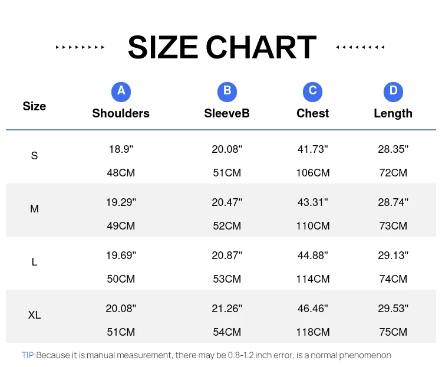Select the S size row label
The width and height of the screenshot is (442, 367).
tap(34, 156)
